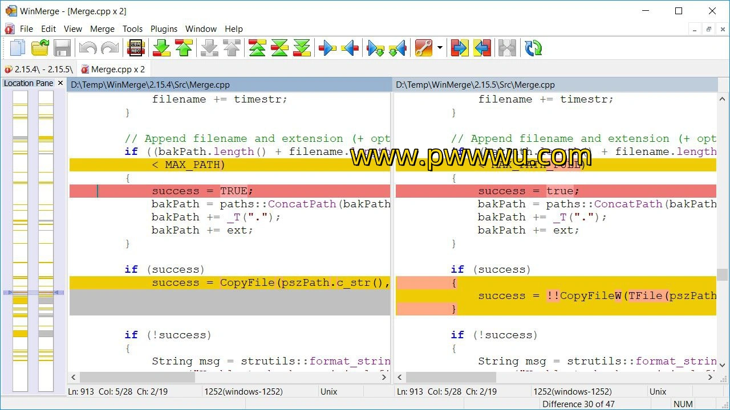Viewport: 730px width, 410px height.
Task: Redo the last undone change
Action: [109, 48]
